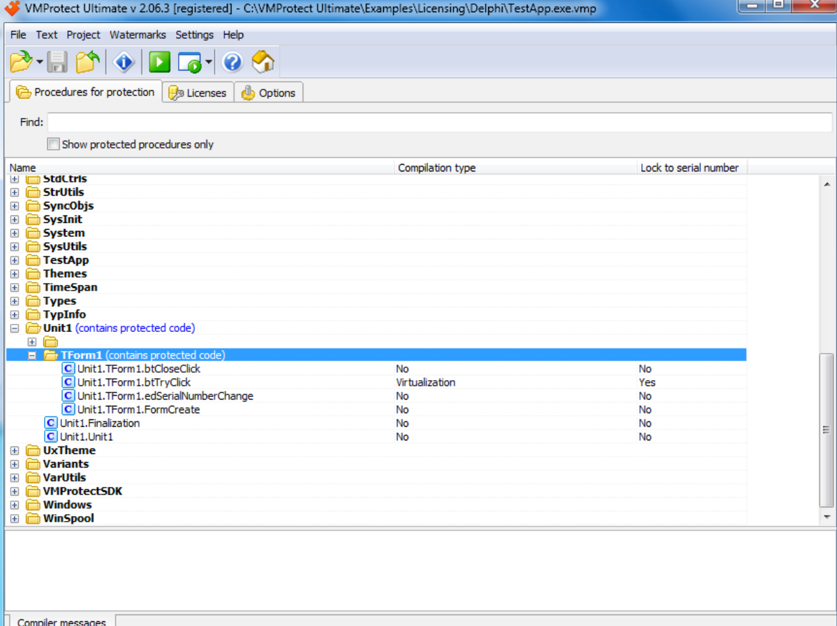Viewport: 837px width, 626px height.
Task: Open the dropdown arrow beside the Execute icon
Action: pyautogui.click(x=209, y=63)
